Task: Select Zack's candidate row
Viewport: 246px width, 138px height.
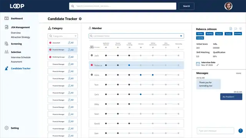Action: tap(136, 94)
